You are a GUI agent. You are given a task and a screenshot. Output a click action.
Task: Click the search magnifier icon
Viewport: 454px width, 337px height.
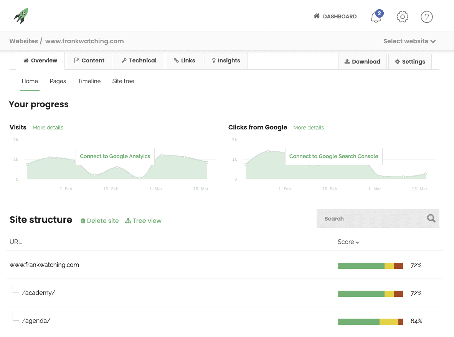431,218
